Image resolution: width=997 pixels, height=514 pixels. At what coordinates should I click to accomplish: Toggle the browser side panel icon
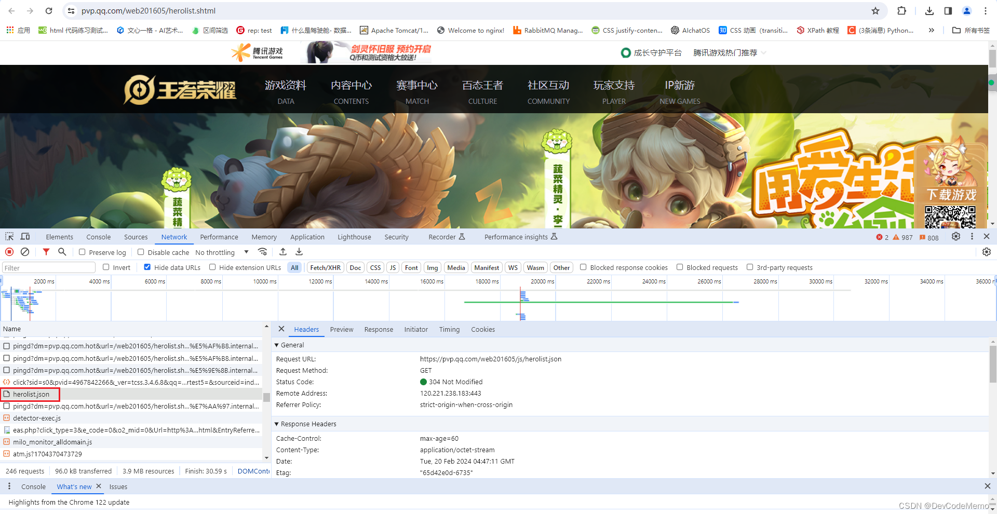tap(948, 11)
